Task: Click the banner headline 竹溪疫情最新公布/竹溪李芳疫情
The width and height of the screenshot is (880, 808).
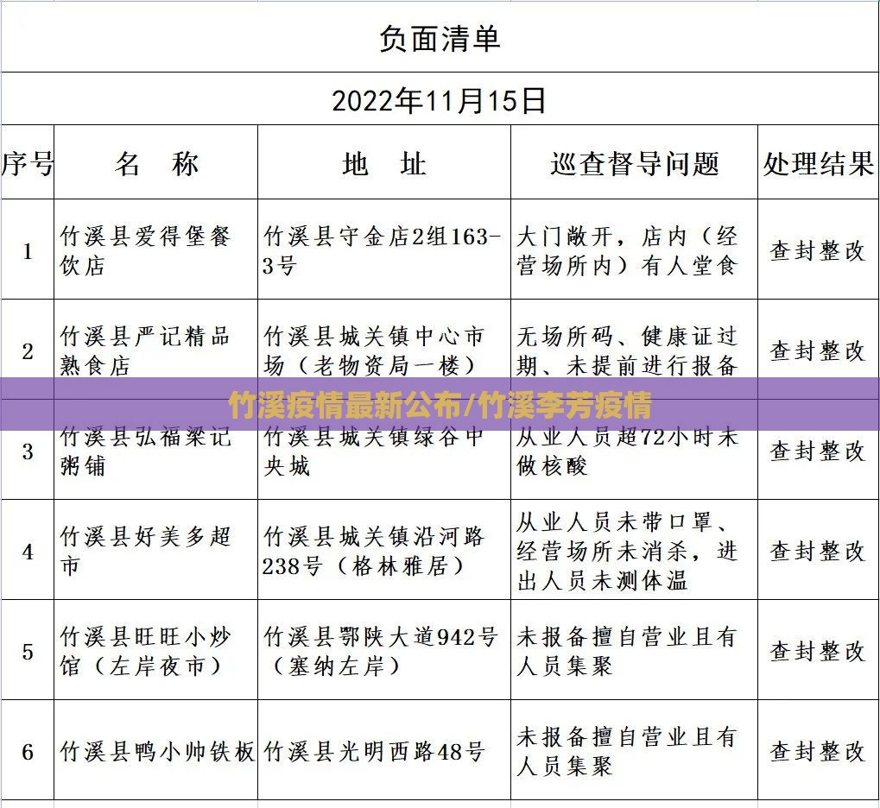Action: [x=440, y=405]
